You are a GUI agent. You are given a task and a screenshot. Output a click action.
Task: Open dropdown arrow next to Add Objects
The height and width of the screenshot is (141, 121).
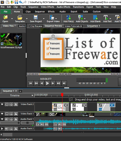click(85, 19)
